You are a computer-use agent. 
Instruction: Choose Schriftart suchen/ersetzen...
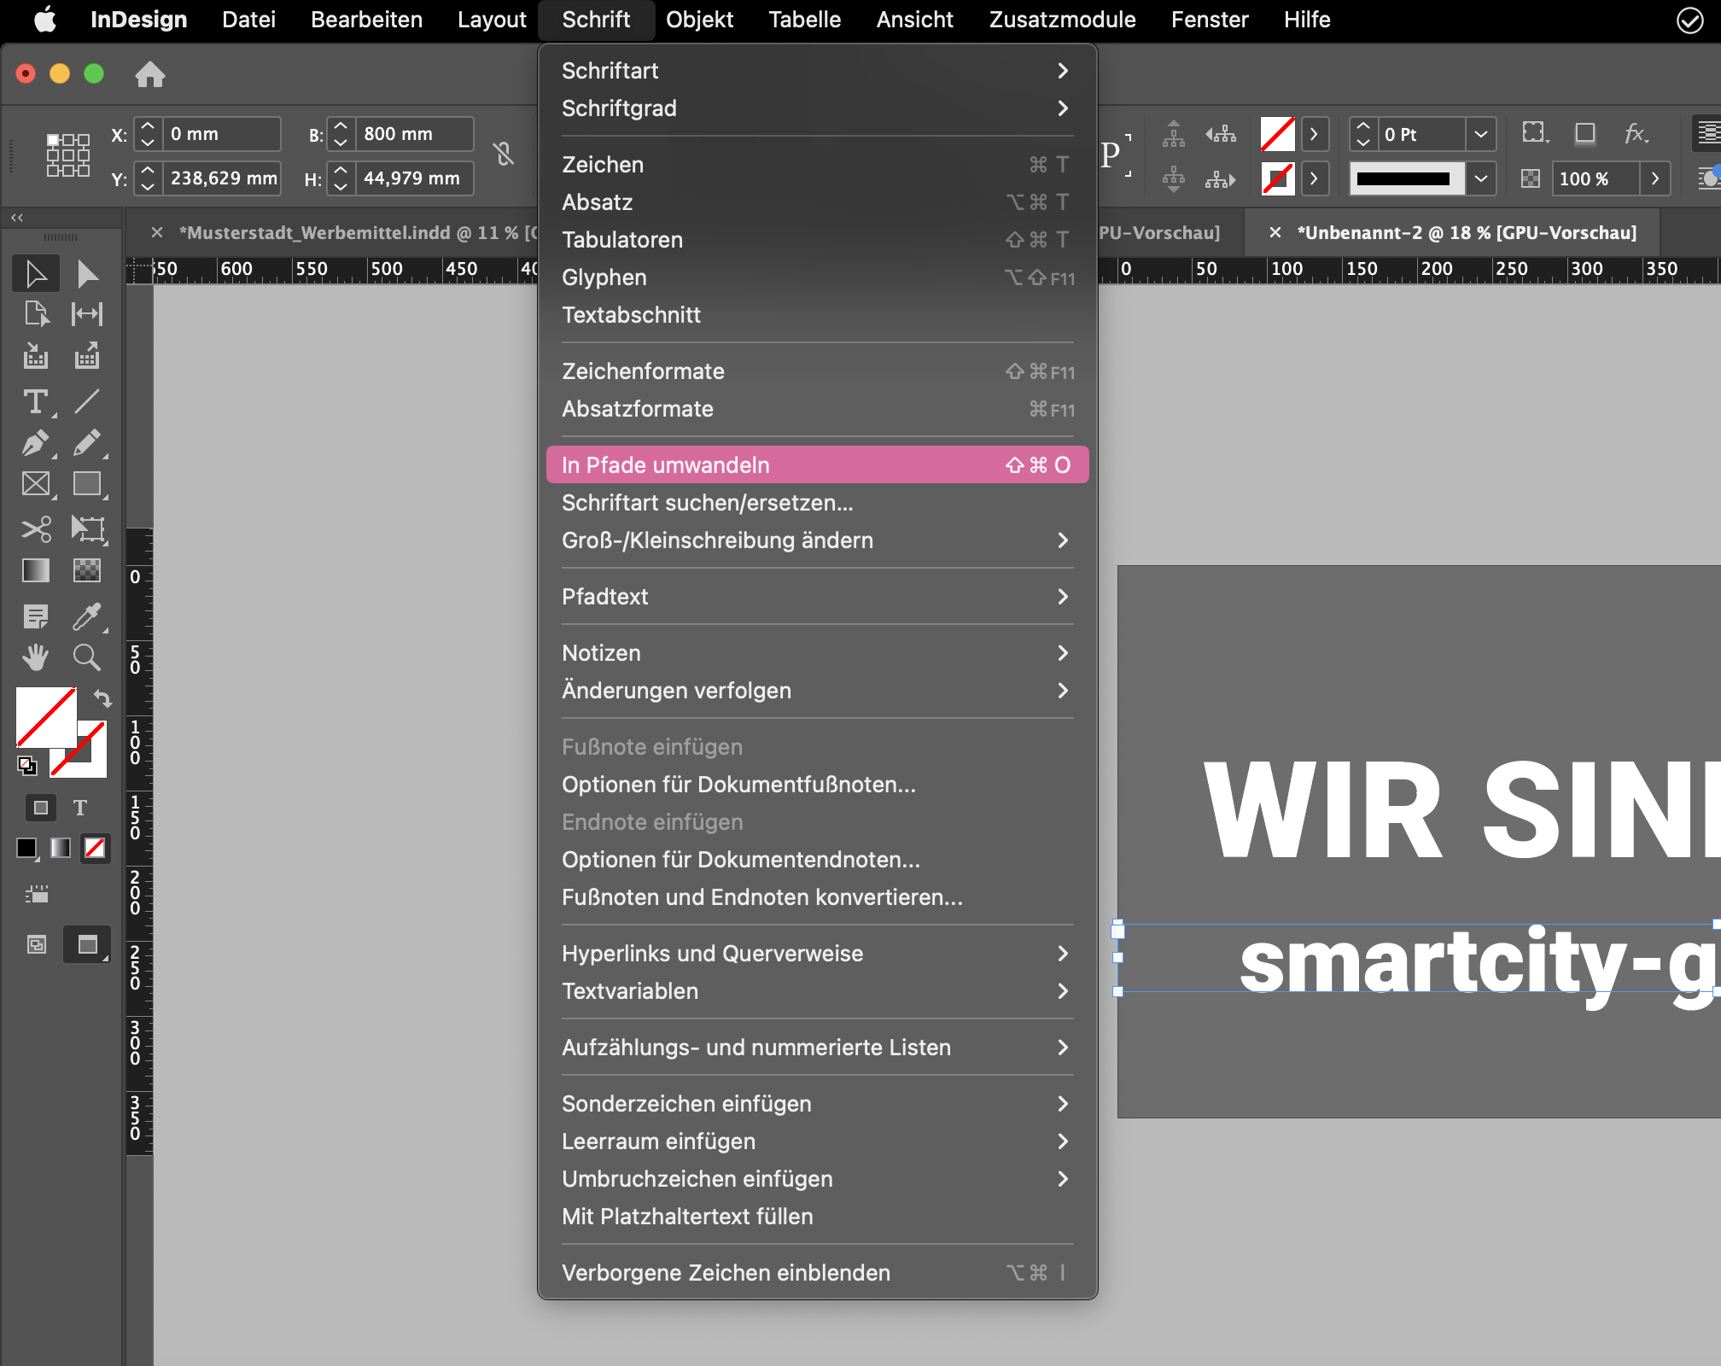click(x=816, y=503)
